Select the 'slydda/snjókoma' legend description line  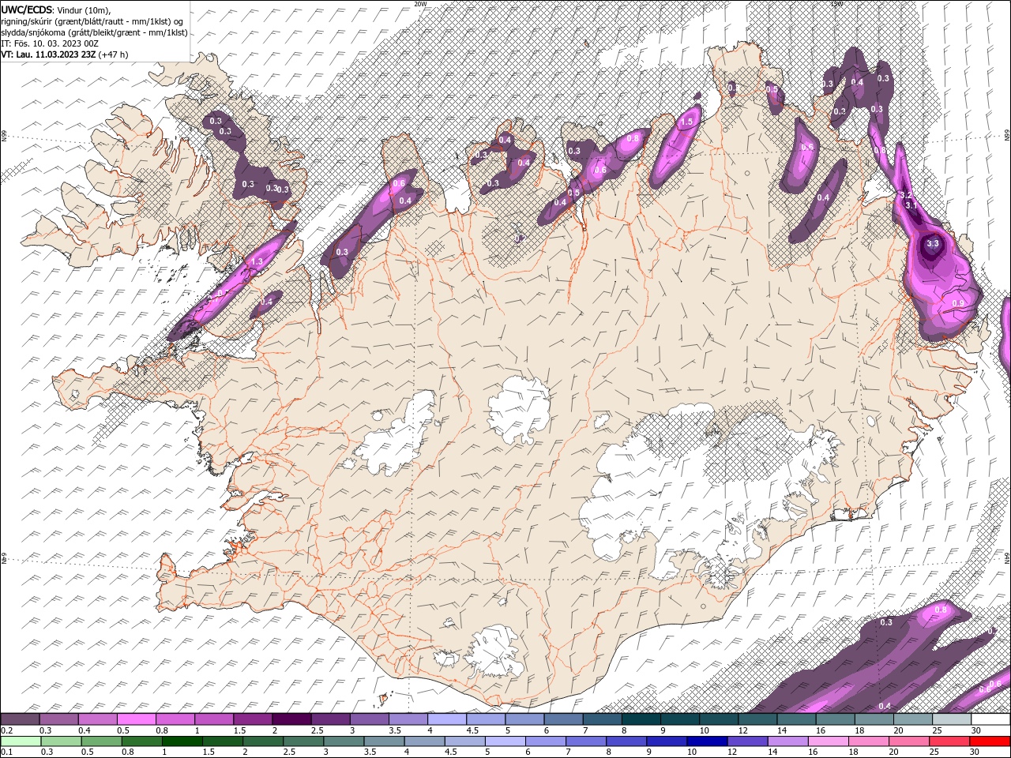[x=94, y=32]
